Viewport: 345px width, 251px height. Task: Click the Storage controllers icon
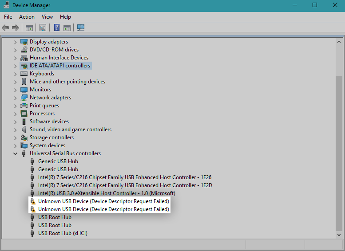coord(24,137)
